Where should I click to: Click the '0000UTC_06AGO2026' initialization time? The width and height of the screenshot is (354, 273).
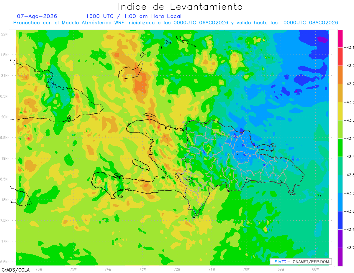tap(201, 23)
